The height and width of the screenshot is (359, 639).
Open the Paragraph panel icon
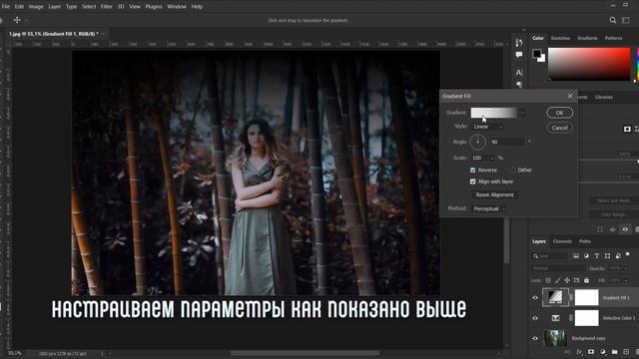519,84
